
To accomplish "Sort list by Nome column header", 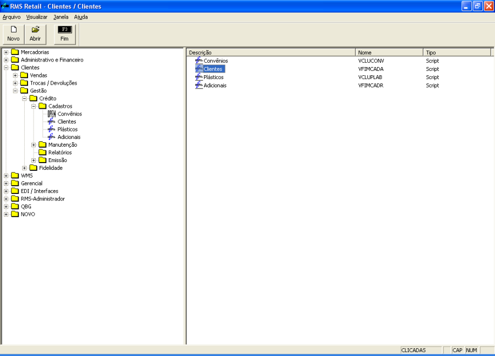I will 389,52.
